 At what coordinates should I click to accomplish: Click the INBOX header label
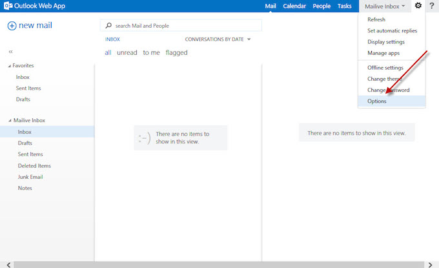click(112, 39)
